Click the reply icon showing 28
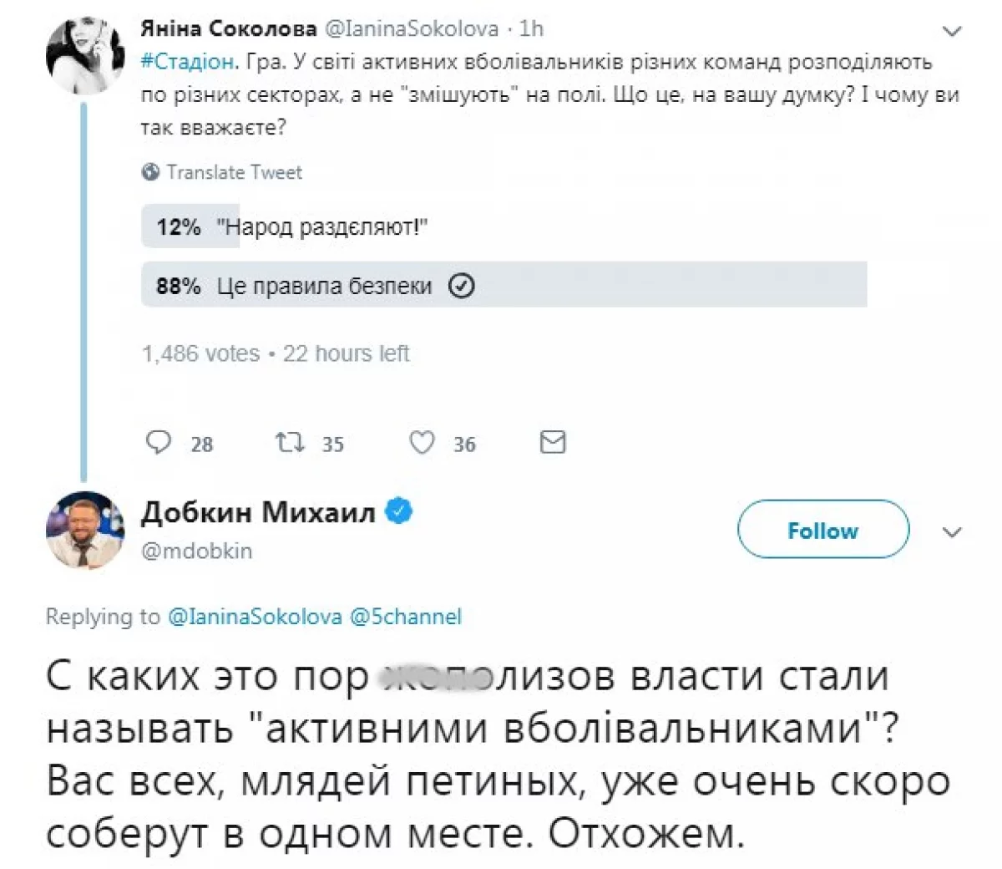 159,442
